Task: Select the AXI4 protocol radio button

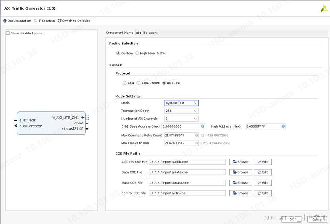Action: pyautogui.click(x=124, y=83)
